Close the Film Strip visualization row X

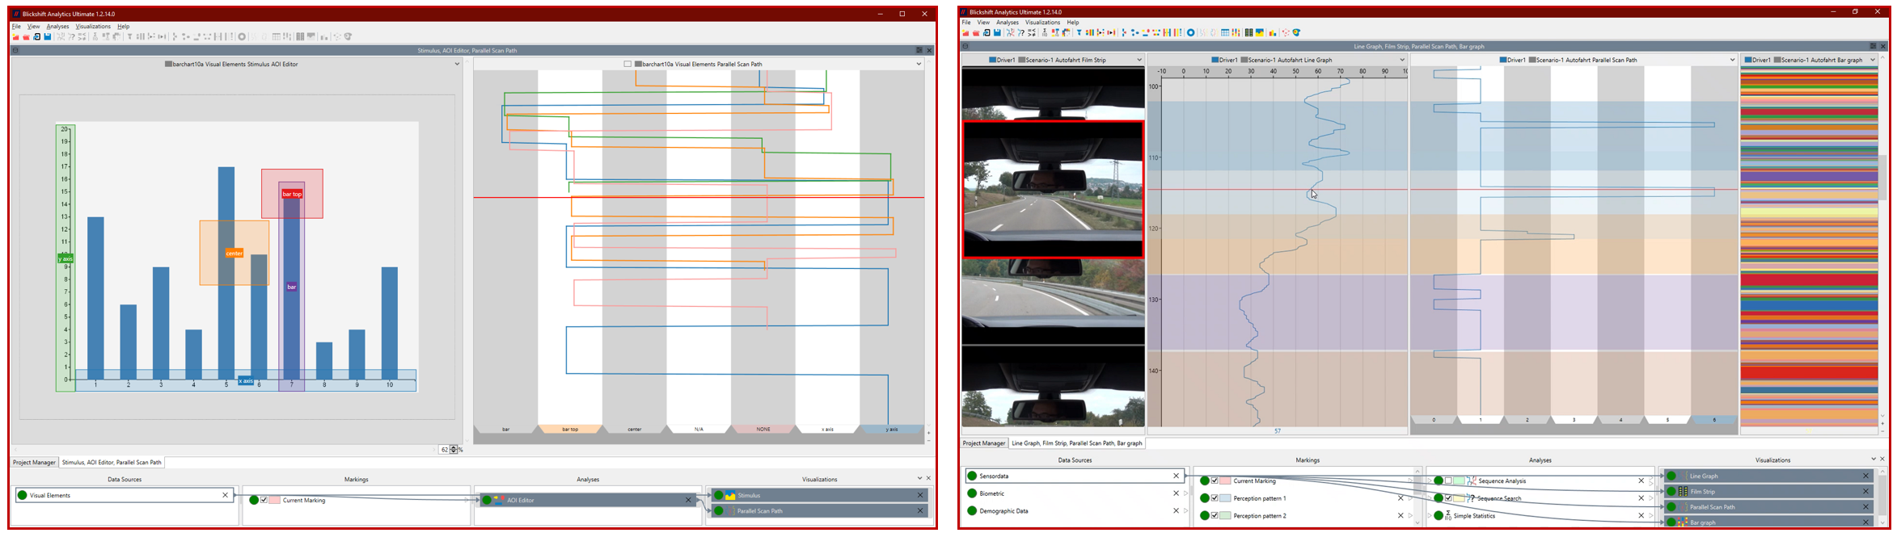1866,491
